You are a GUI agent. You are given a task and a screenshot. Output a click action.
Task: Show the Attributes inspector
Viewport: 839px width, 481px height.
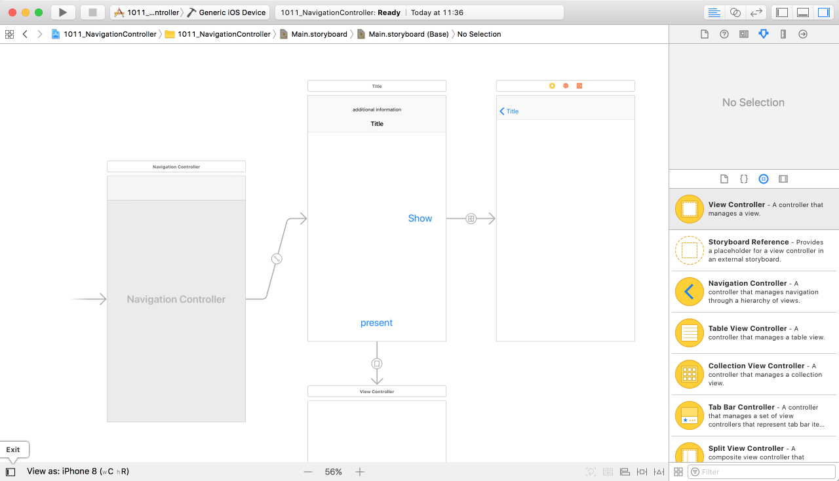tap(764, 34)
